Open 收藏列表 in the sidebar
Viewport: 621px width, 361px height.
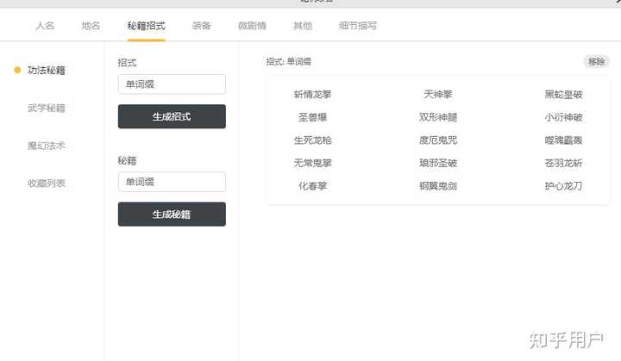click(x=47, y=184)
